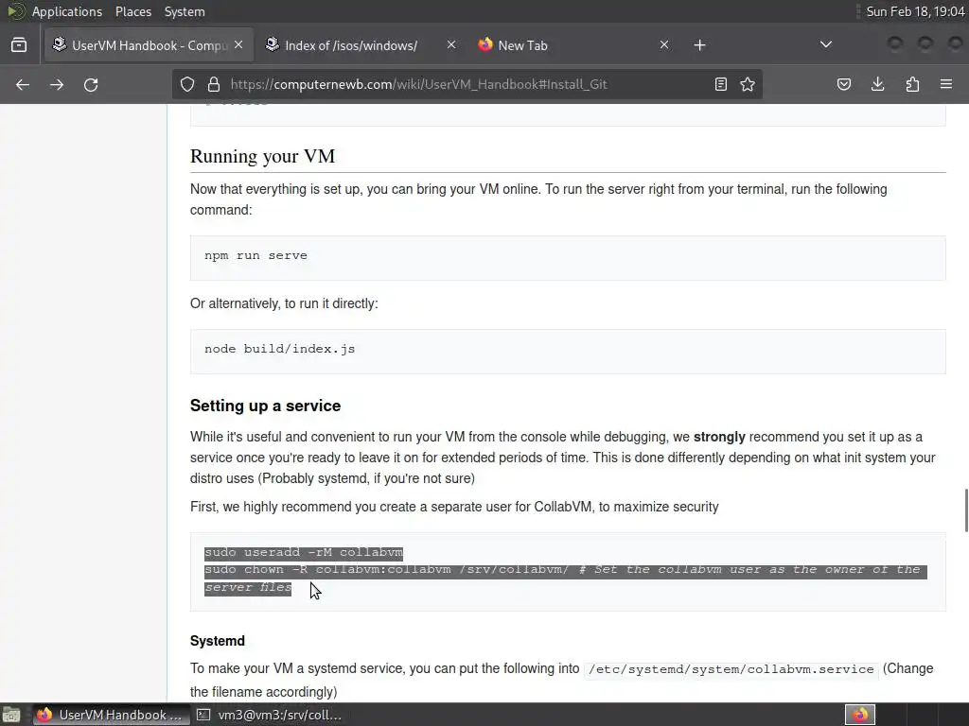Open the tracking protection shield icon

point(187,84)
